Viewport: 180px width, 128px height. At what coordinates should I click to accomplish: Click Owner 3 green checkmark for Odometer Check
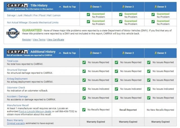click(149, 89)
